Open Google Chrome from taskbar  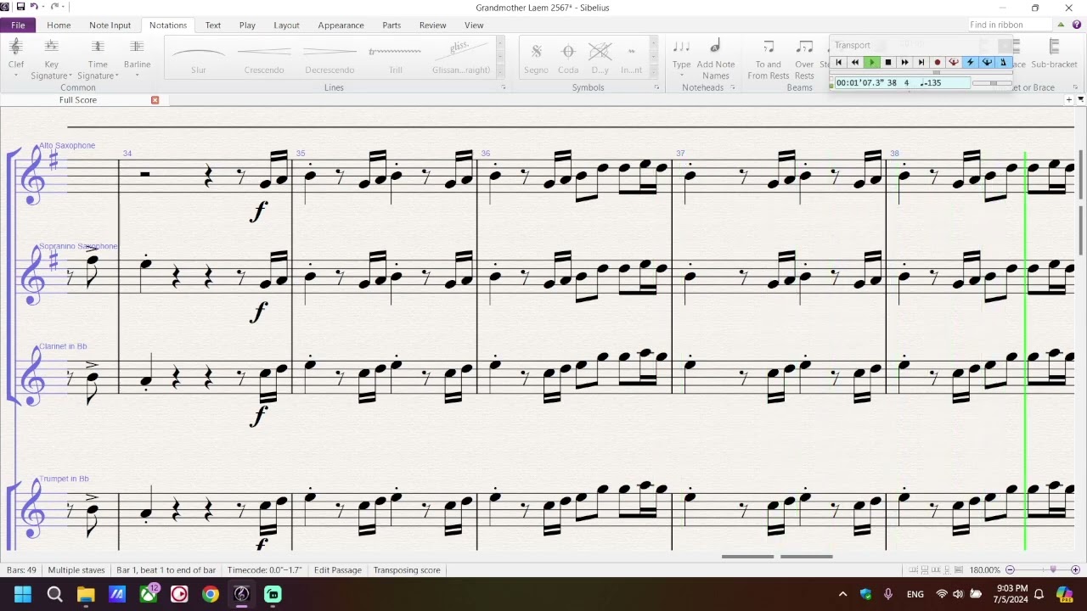pos(210,594)
